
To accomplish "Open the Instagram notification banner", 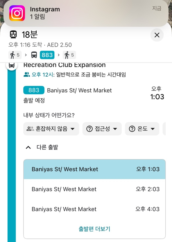I will click(x=86, y=13).
